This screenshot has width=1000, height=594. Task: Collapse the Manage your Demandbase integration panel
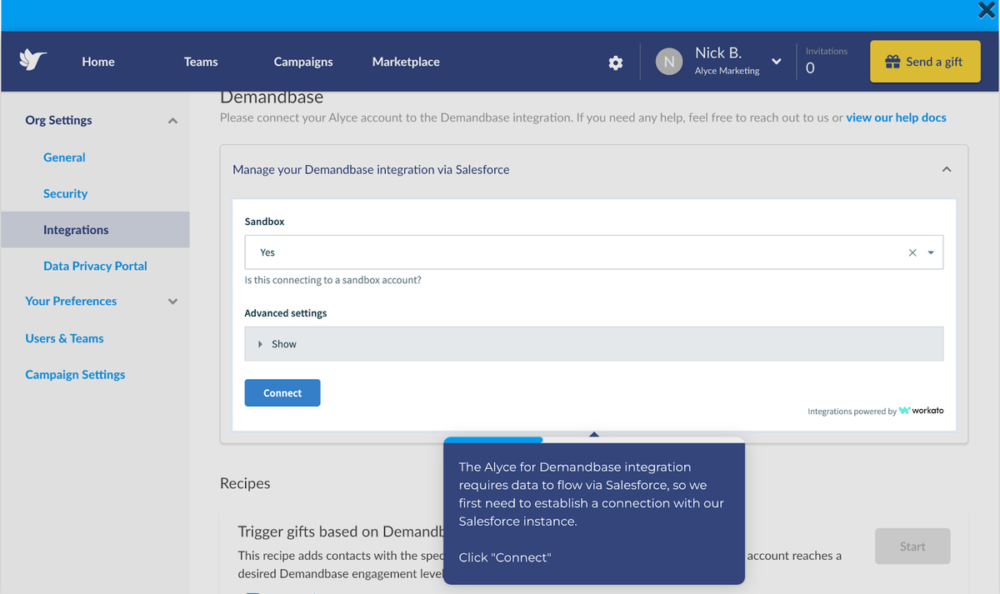pyautogui.click(x=946, y=169)
